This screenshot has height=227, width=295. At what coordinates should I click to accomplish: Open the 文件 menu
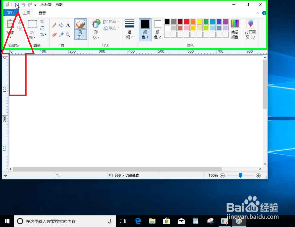pyautogui.click(x=10, y=13)
